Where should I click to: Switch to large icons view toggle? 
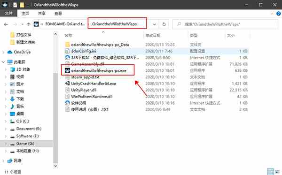coord(277,172)
